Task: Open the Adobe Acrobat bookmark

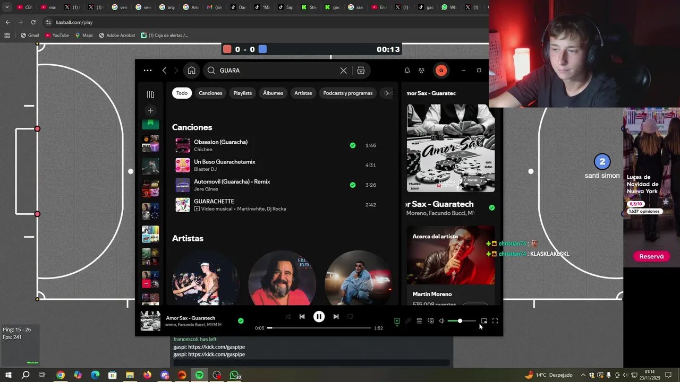Action: tap(117, 35)
